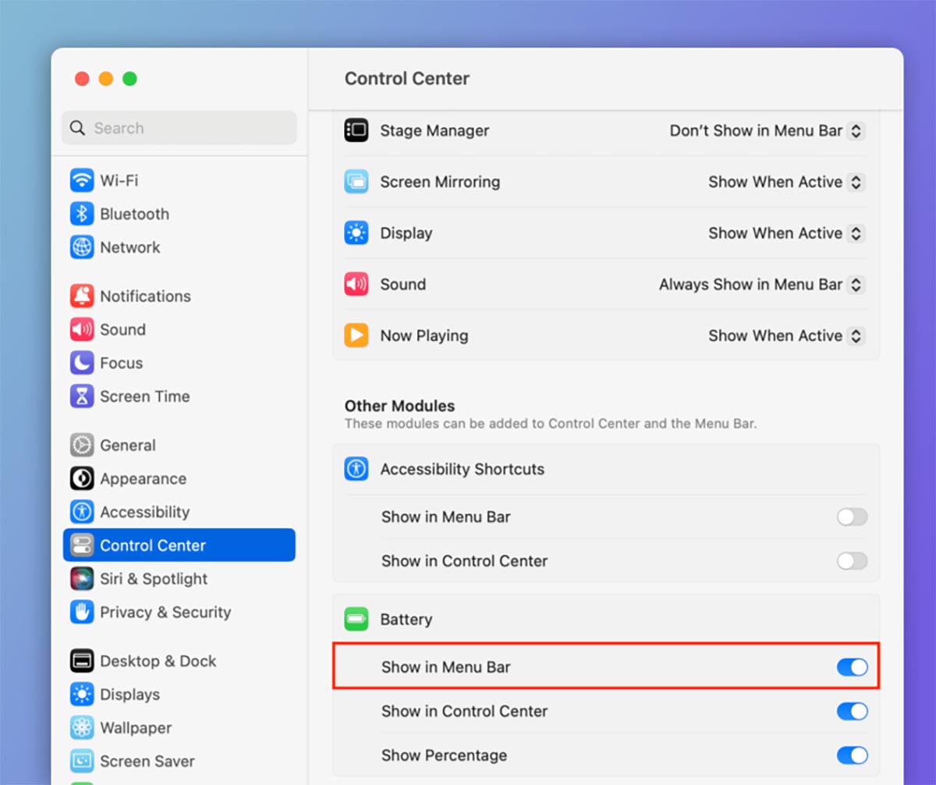Click the Network globe icon
The width and height of the screenshot is (936, 785).
[82, 247]
